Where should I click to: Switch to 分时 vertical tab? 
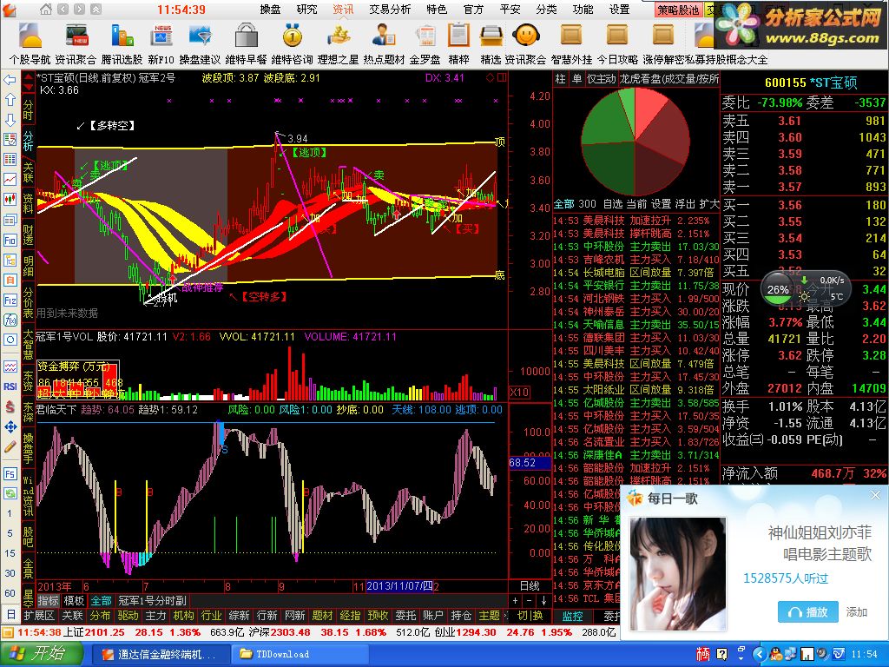click(29, 110)
